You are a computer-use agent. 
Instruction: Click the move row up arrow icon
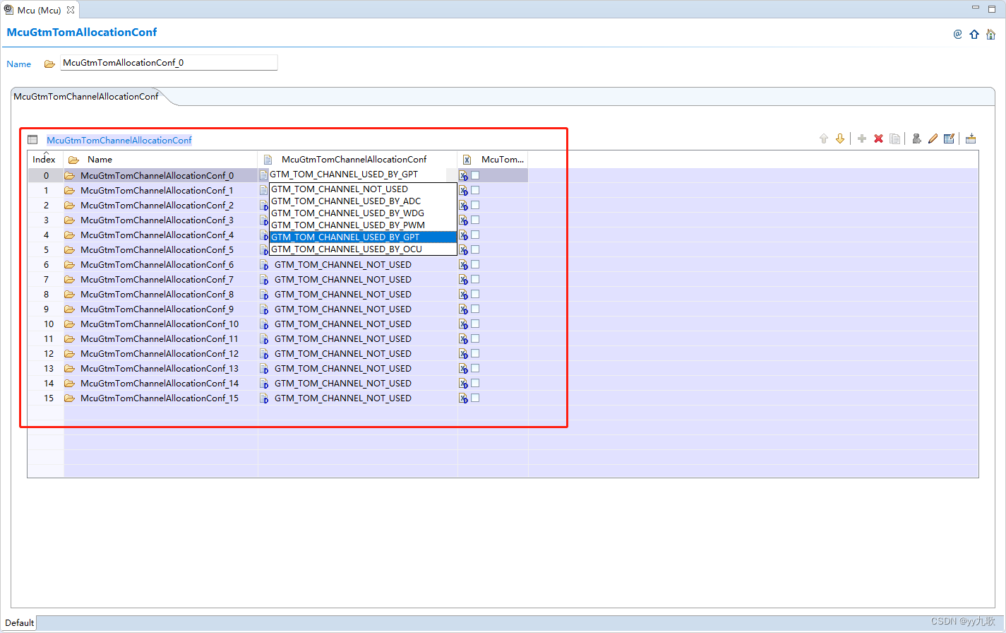(824, 138)
